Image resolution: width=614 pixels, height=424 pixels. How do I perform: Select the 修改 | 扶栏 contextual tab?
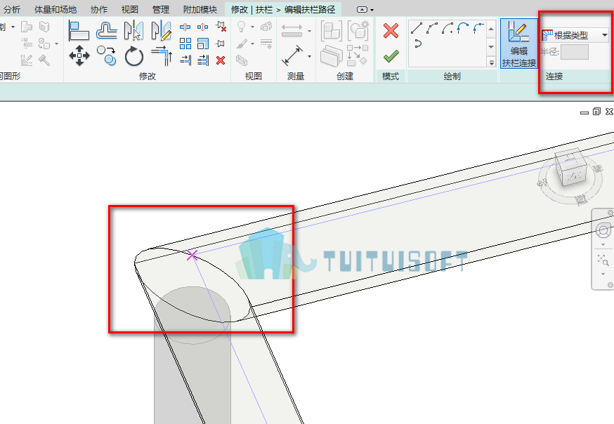[283, 9]
